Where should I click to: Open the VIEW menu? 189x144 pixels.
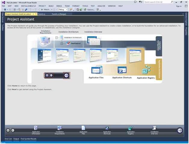[x=16, y=6]
